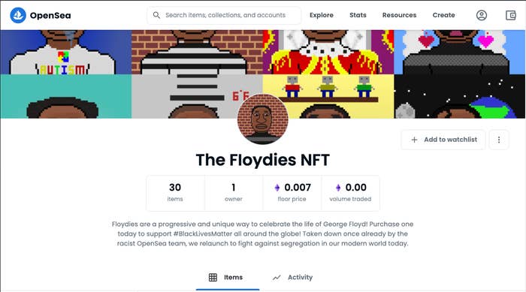This screenshot has width=526, height=292.
Task: Add the collection to watchlist
Action: tap(443, 140)
